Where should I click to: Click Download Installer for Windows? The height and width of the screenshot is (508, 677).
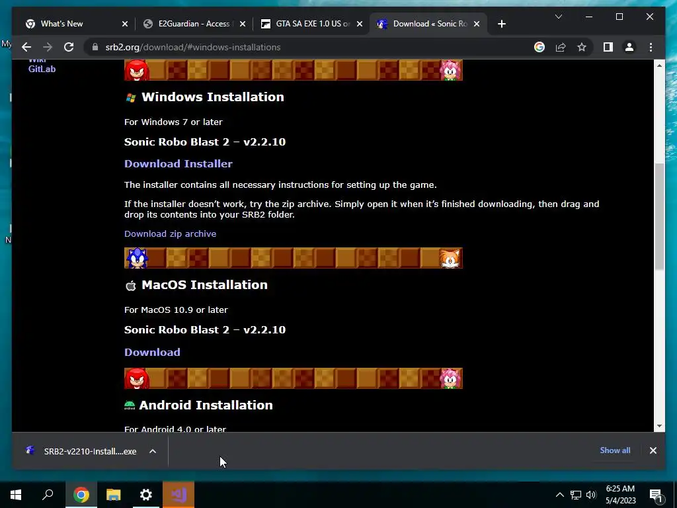pos(179,164)
